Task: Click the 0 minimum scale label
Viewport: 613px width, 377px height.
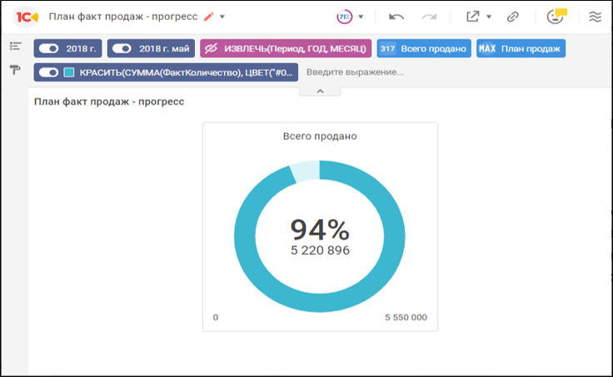Action: 216,317
